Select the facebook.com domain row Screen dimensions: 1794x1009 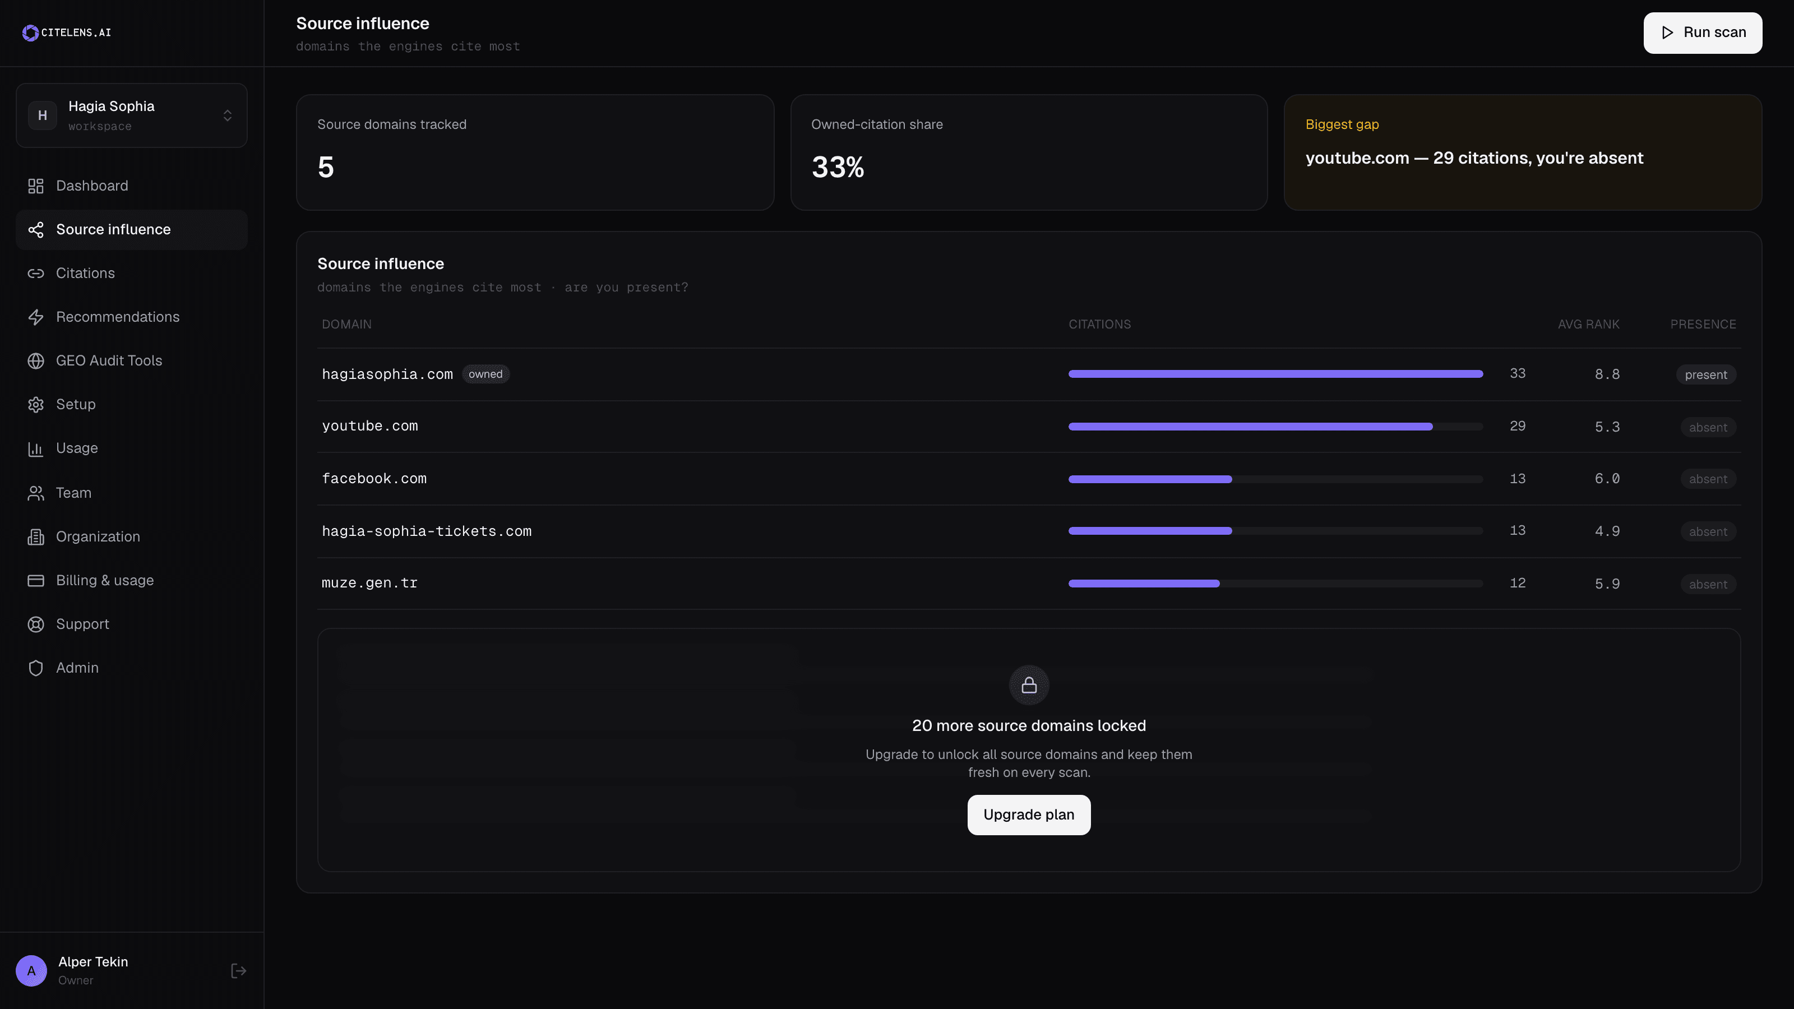coord(1029,479)
